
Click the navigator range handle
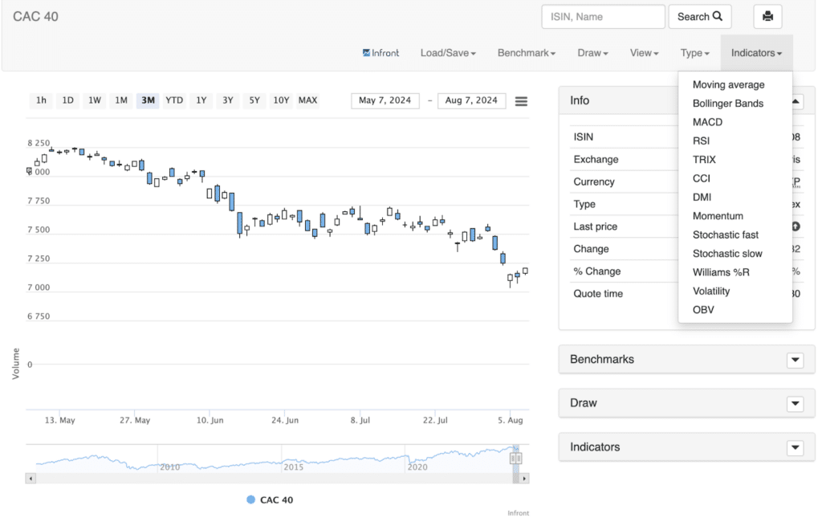click(x=515, y=459)
